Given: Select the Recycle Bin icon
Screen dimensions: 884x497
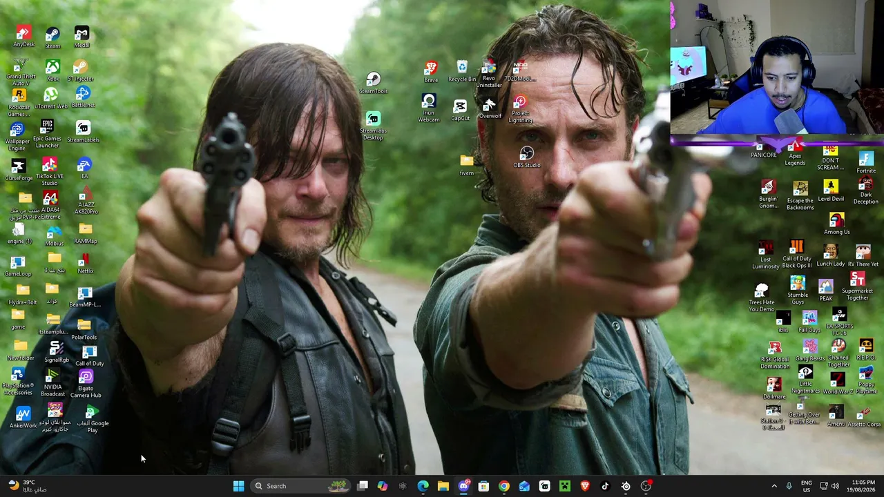Looking at the screenshot, I should click(462, 71).
